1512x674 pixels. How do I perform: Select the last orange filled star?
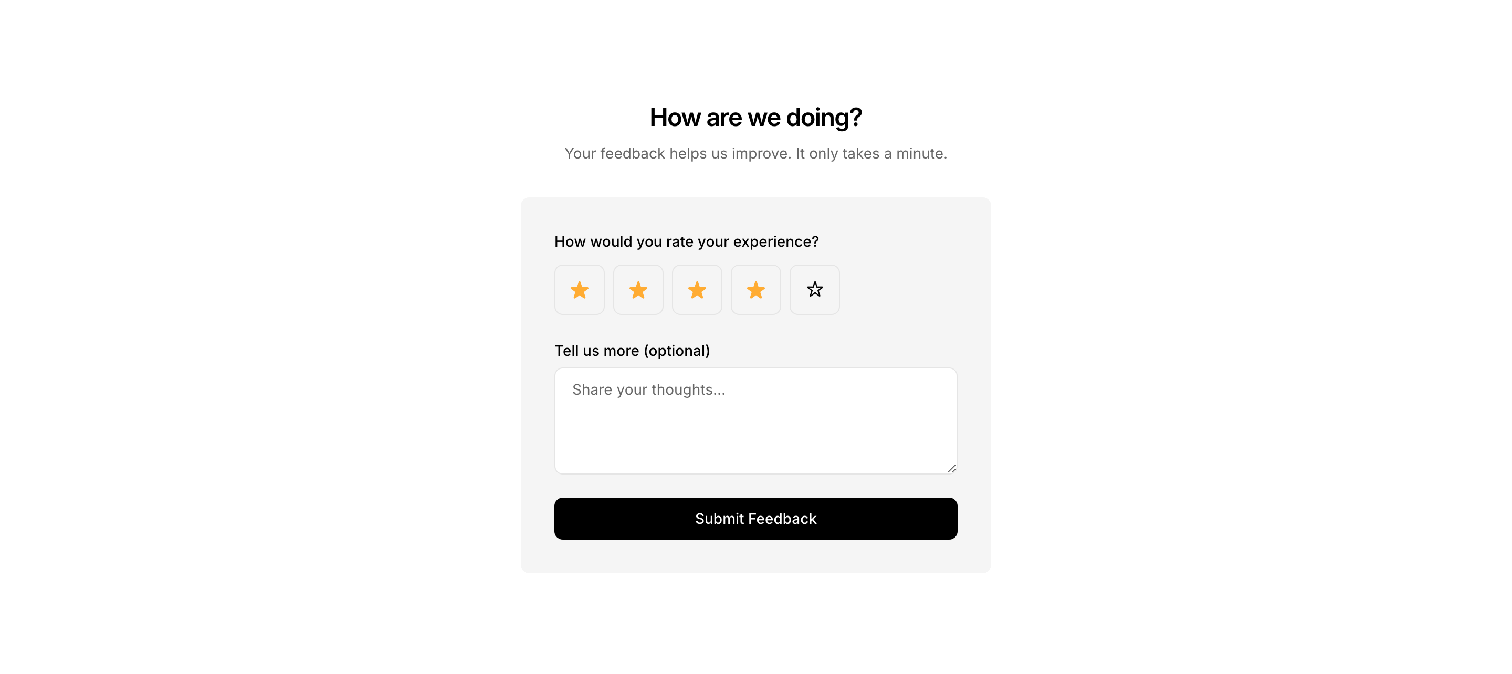pos(755,289)
